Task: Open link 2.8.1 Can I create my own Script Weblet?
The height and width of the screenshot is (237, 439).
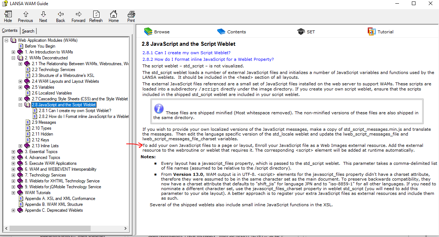Action: (x=186, y=53)
